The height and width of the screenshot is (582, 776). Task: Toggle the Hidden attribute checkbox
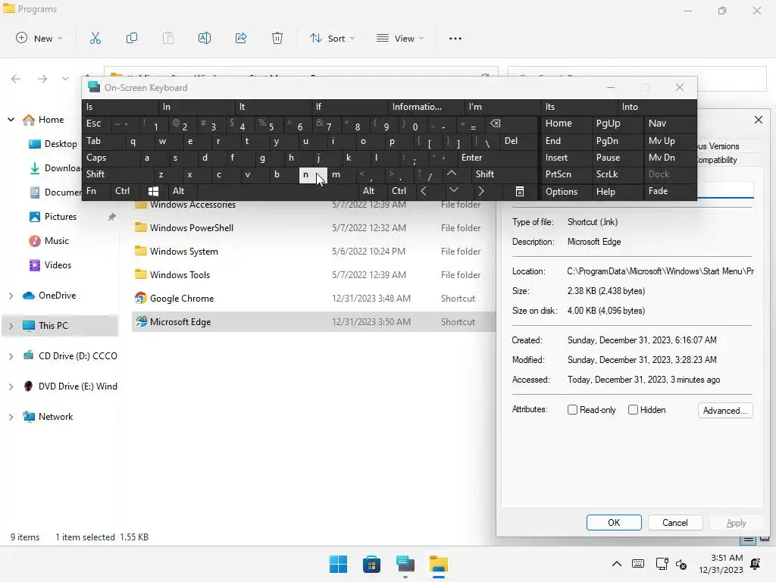633,410
